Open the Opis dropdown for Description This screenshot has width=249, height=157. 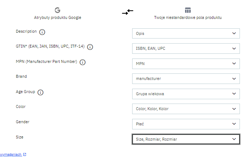click(x=186, y=33)
